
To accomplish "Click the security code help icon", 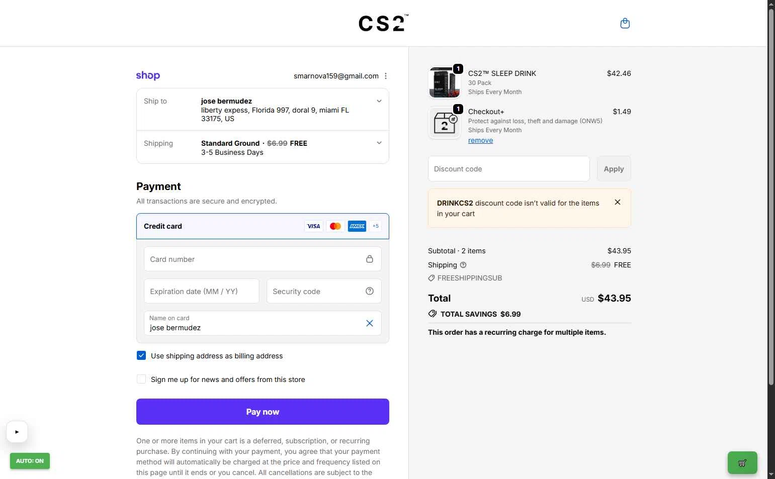I will pyautogui.click(x=370, y=291).
